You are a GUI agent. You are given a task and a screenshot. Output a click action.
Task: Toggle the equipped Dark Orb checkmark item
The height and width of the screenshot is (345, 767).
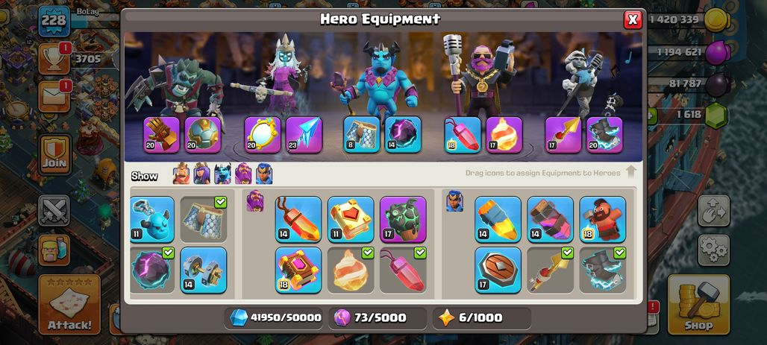(152, 270)
